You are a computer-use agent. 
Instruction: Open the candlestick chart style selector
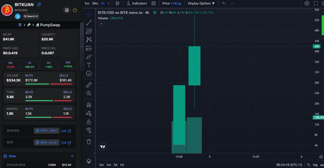pyautogui.click(x=117, y=3)
